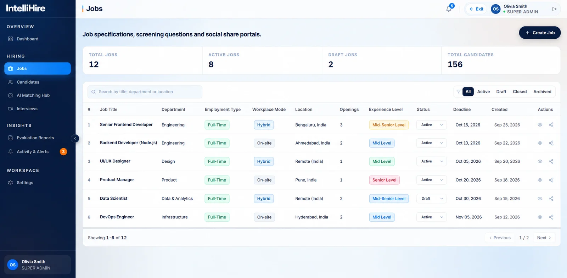Select the Draft filter tab
Screen dimensions: 567x278
coord(501,92)
